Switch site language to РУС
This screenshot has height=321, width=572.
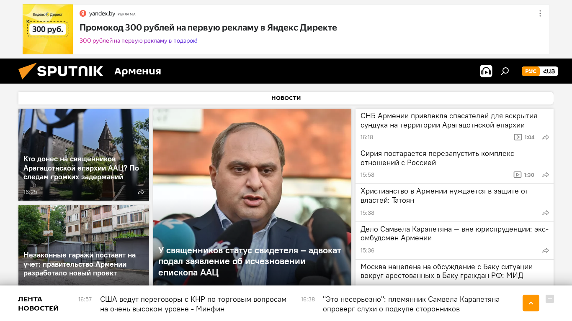coord(531,71)
